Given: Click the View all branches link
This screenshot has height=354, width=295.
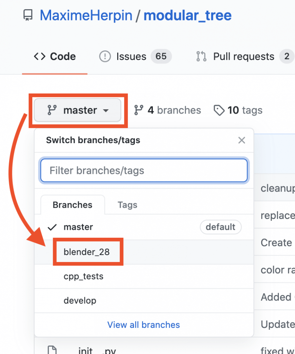Looking at the screenshot, I should 144,325.
